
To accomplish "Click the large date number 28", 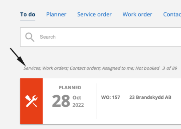I will pyautogui.click(x=61, y=101).
